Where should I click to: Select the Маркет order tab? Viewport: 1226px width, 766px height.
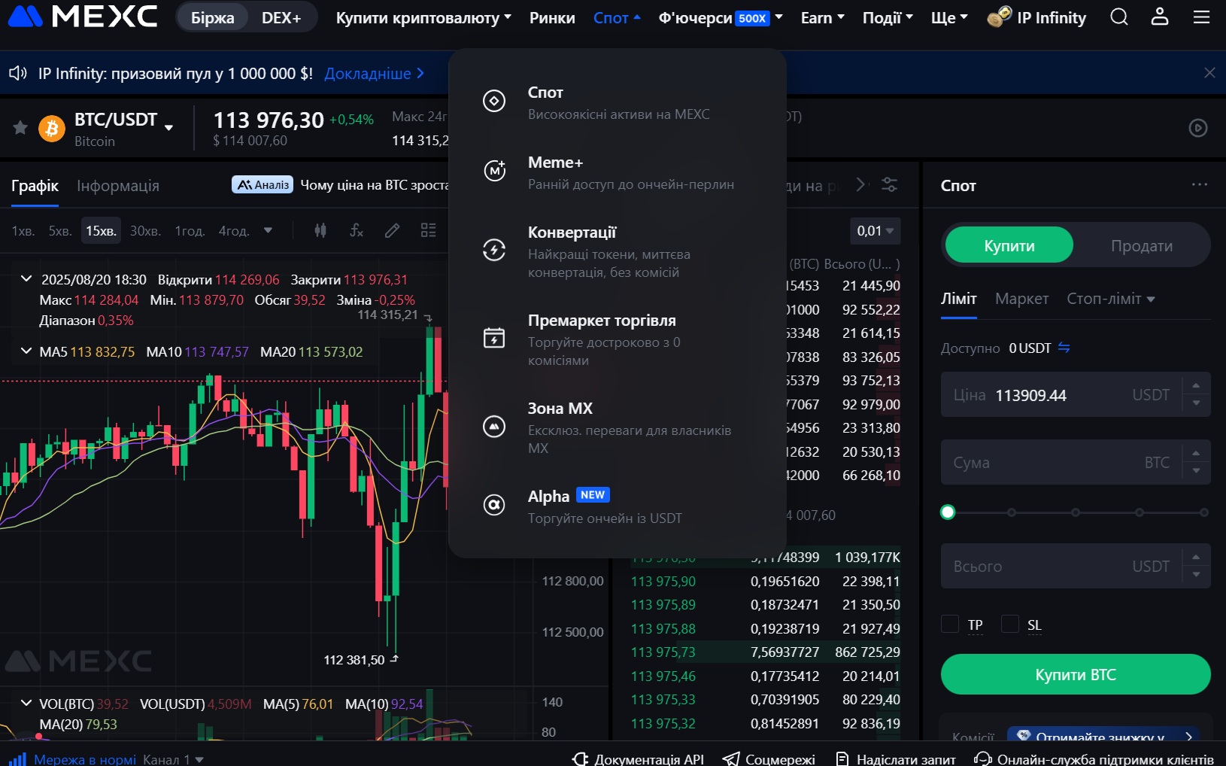(x=1021, y=299)
